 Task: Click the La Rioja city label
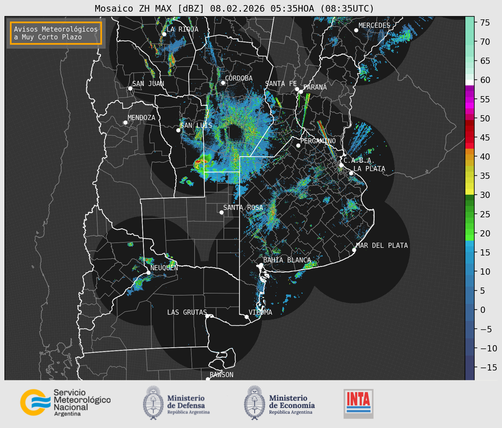point(182,29)
